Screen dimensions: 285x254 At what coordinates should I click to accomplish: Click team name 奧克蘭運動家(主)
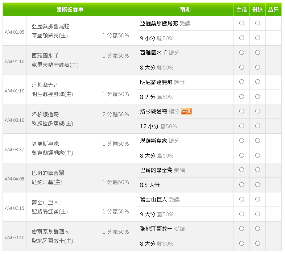tap(52, 153)
